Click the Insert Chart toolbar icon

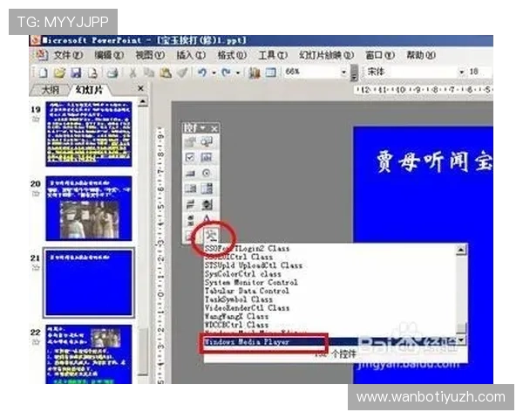pos(255,72)
